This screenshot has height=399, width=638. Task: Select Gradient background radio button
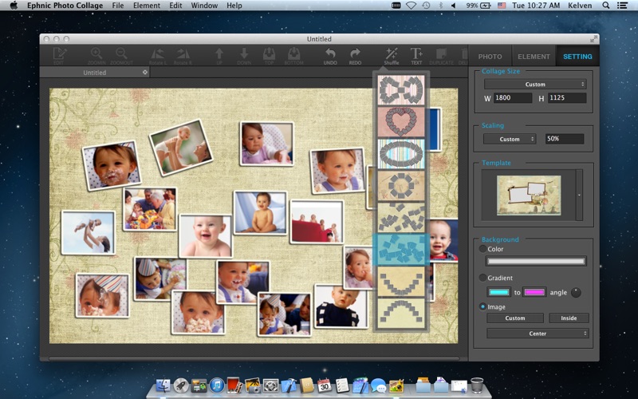click(482, 278)
